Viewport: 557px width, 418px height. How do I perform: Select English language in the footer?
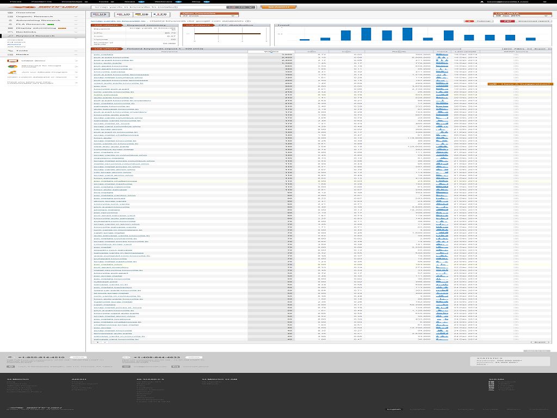click(393, 409)
